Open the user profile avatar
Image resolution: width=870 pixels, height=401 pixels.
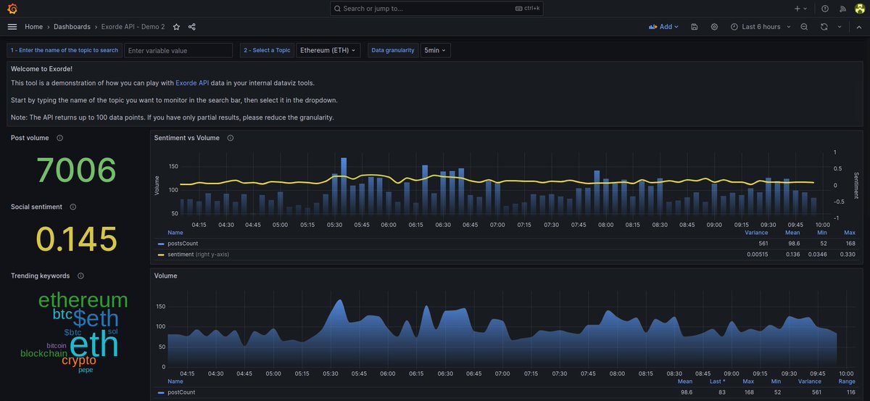pyautogui.click(x=860, y=9)
